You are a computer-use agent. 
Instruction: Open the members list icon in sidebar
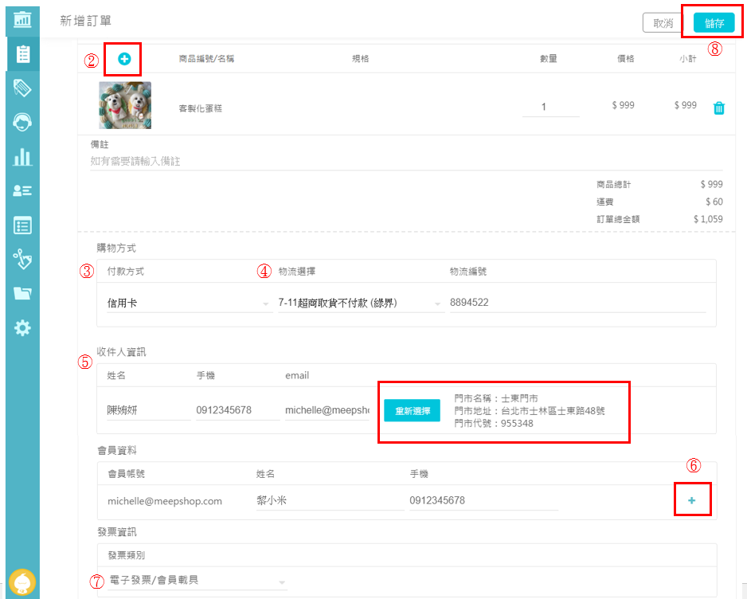(22, 190)
